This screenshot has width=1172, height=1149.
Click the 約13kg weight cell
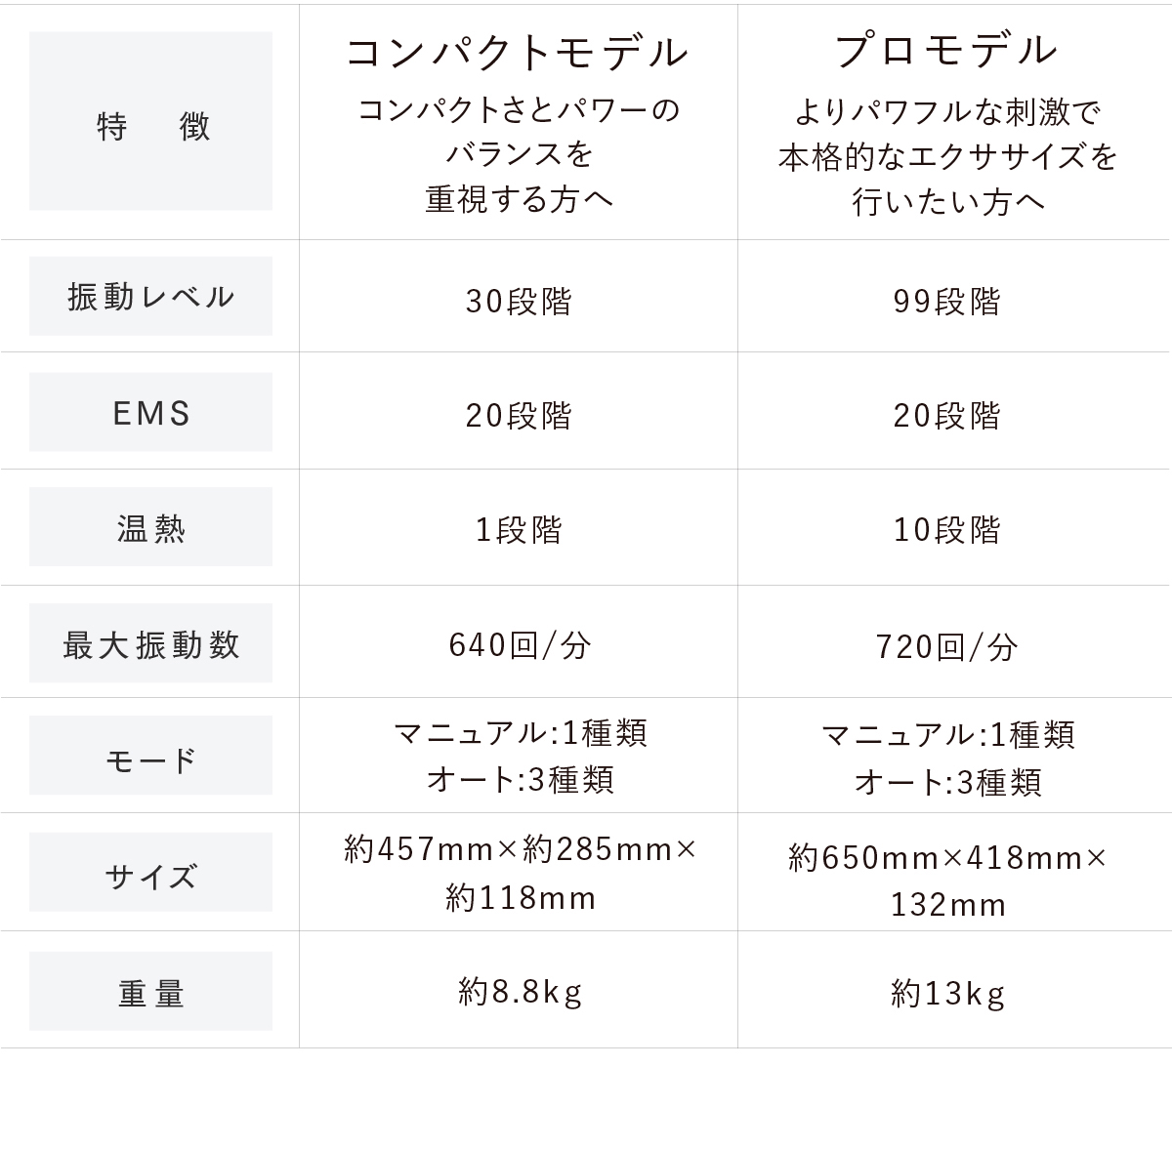pyautogui.click(x=947, y=994)
